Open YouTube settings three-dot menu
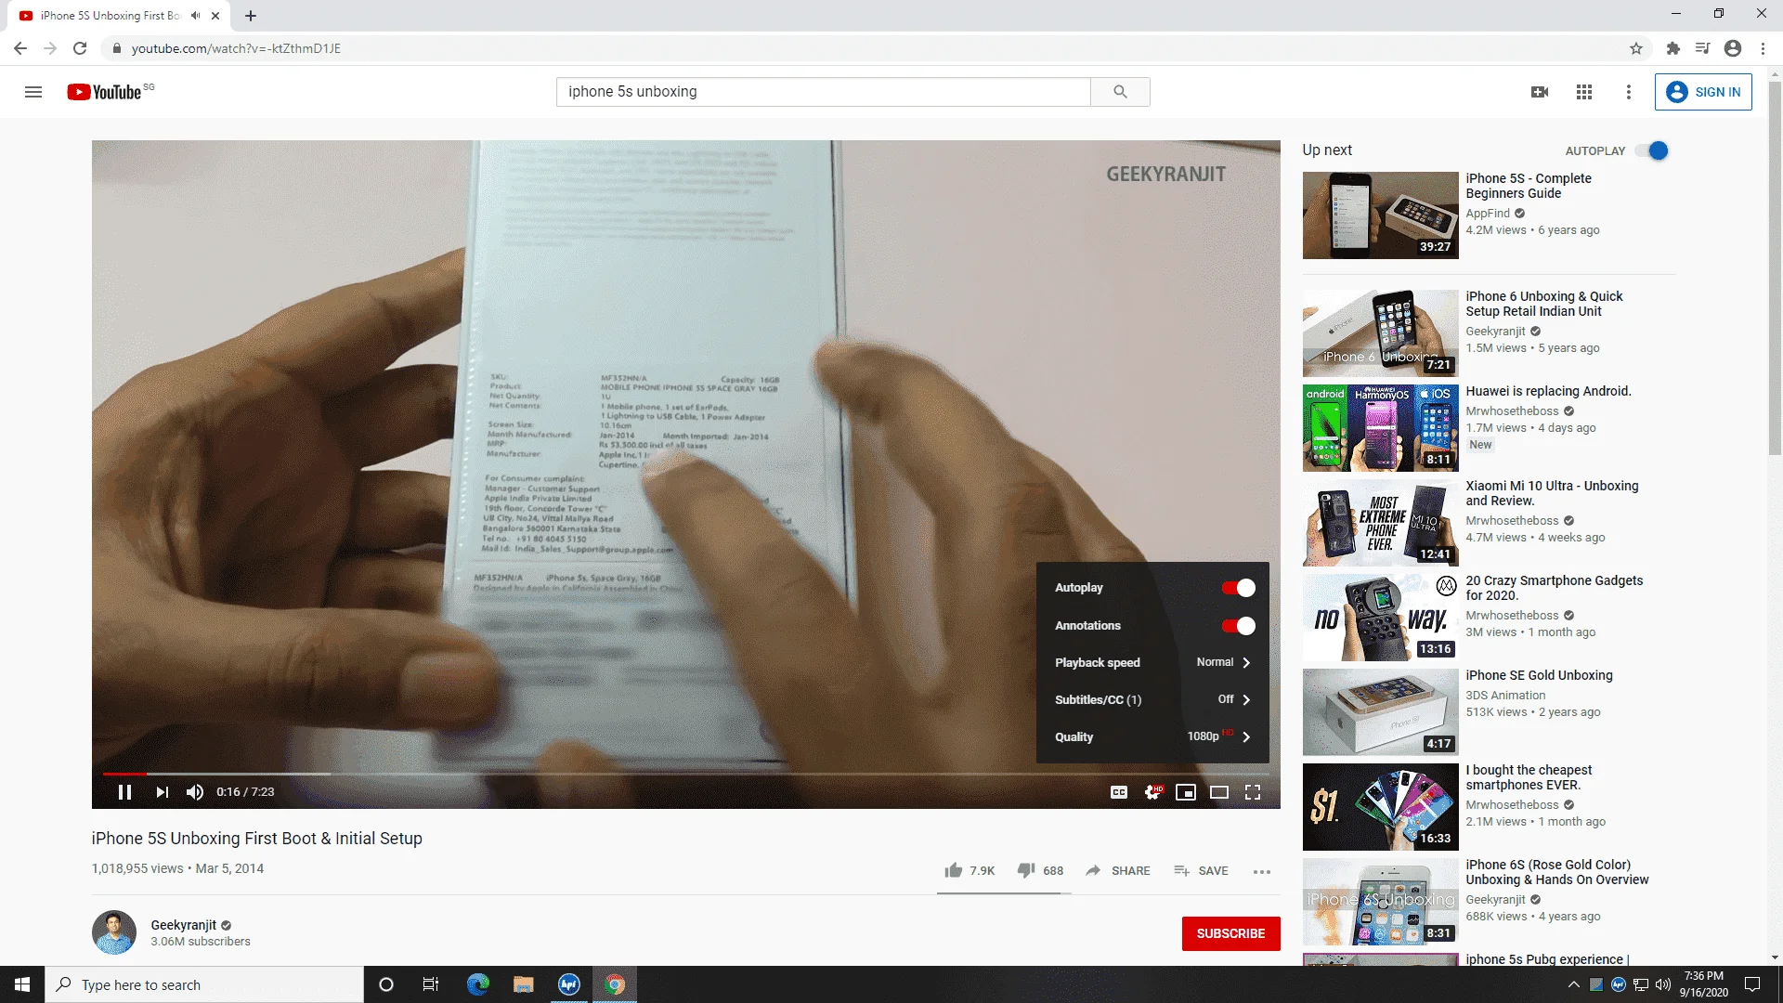The image size is (1783, 1003). click(1628, 92)
